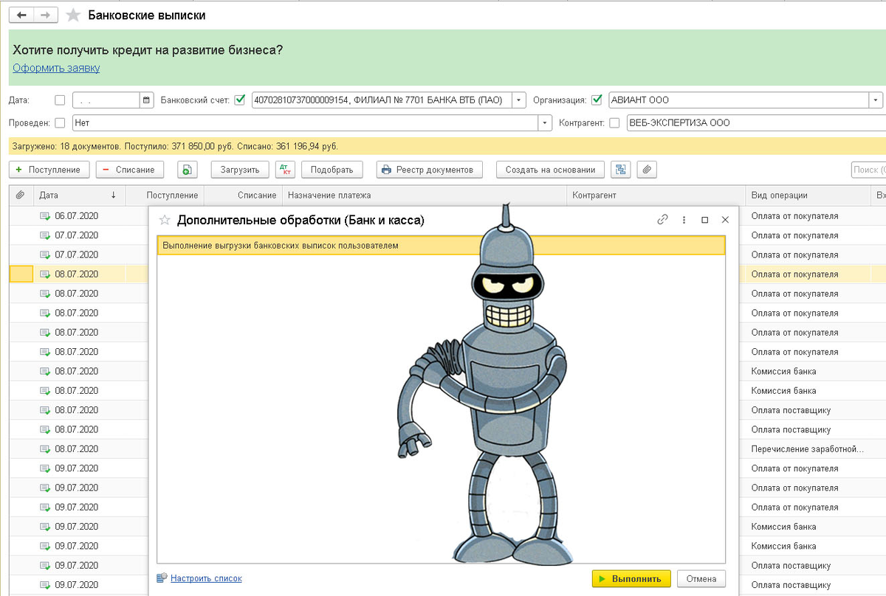Sort by the Дата column header
This screenshot has width=886, height=596.
tap(80, 195)
